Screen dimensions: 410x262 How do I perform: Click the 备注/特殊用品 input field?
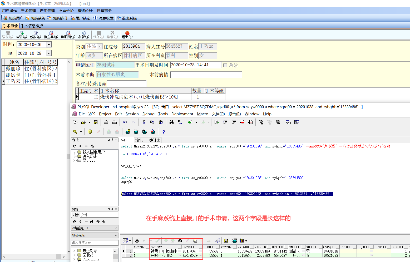126,84
